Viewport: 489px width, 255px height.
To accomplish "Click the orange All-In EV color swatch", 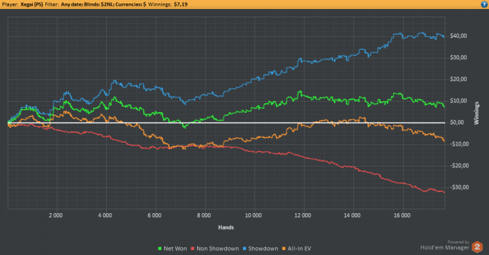I will [x=284, y=249].
